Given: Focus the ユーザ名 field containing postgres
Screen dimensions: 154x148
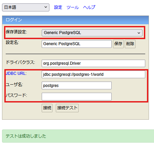Looking at the screenshot, I should coord(77,86).
